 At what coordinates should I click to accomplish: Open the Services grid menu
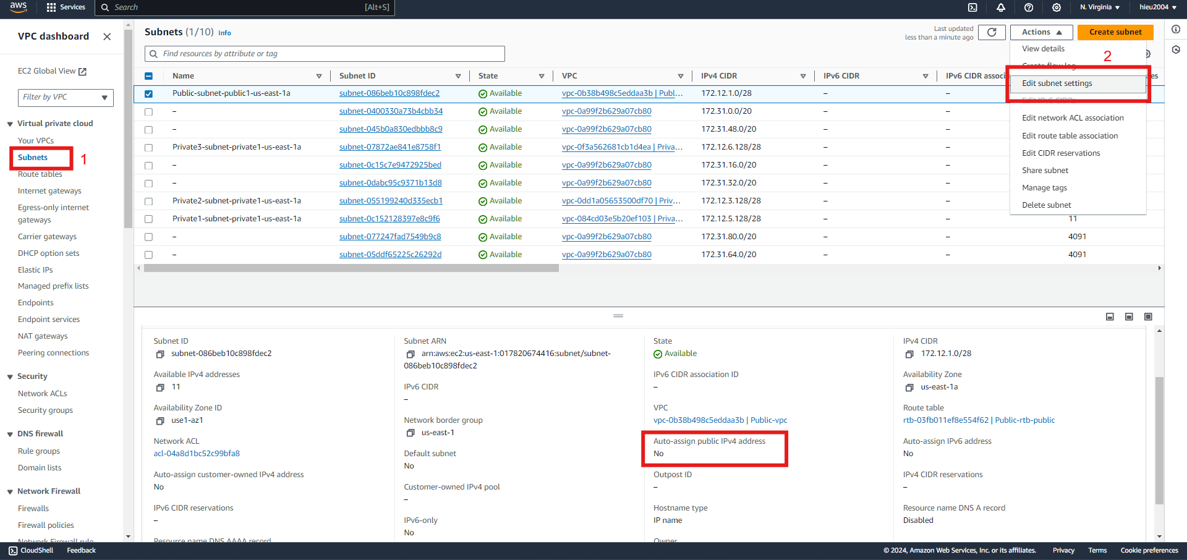pyautogui.click(x=66, y=7)
